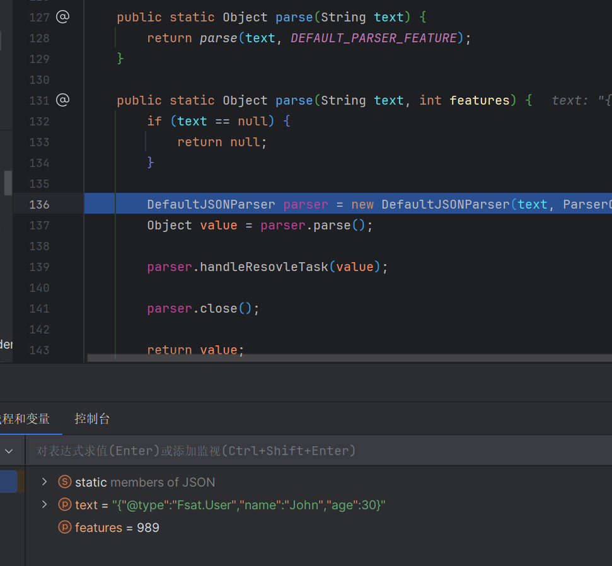
Task: Click the parameter icon beside text variable
Action: pyautogui.click(x=64, y=505)
